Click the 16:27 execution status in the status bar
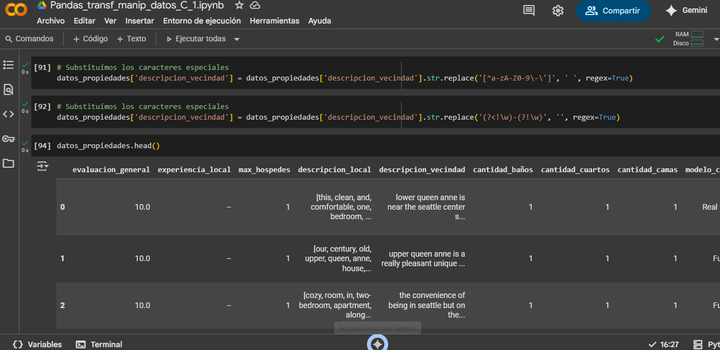 pos(664,344)
